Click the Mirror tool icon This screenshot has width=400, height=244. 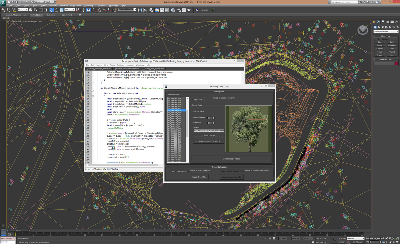click(140, 10)
